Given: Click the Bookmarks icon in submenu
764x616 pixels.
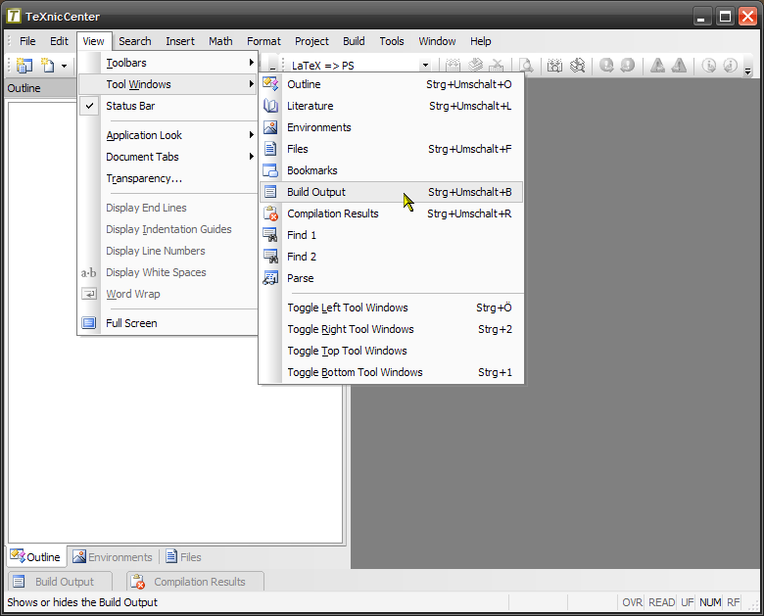Looking at the screenshot, I should click(x=270, y=170).
